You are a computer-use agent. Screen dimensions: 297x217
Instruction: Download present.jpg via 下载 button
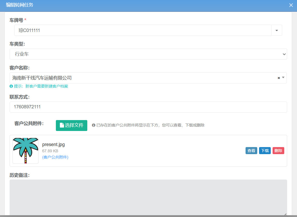pyautogui.click(x=265, y=151)
